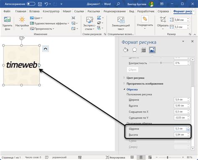This screenshot has width=198, height=160.
Task: Click Замещающий текст button
Action: (121, 23)
